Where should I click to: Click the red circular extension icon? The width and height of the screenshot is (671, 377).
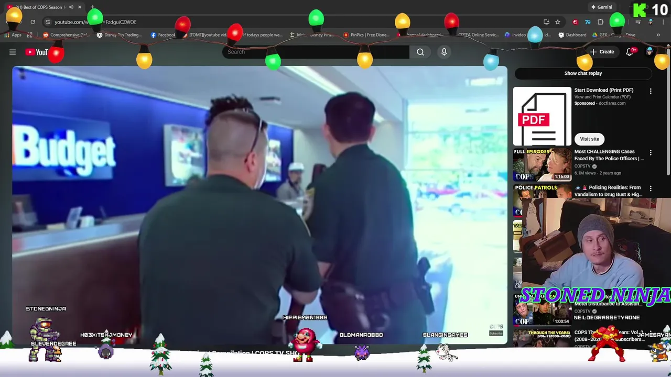[575, 22]
